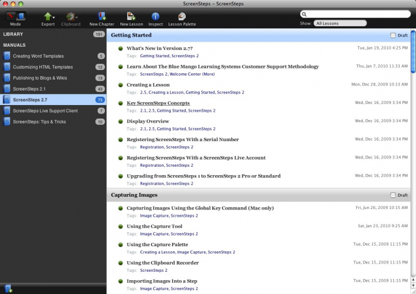
Task: Switch to the blue book library mode
Action: 21,16
